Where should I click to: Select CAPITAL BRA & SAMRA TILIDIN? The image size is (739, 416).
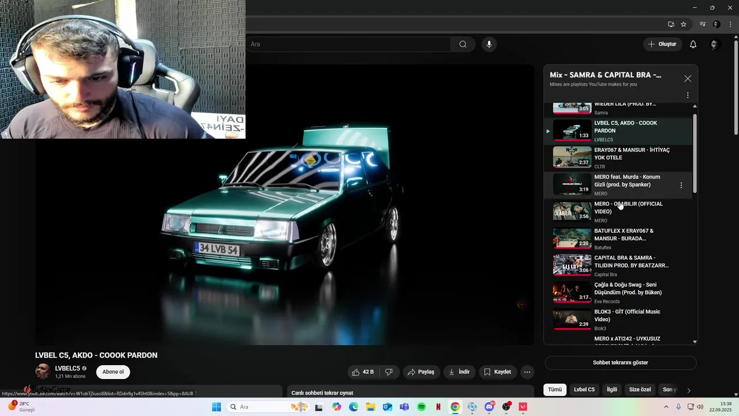617,266
